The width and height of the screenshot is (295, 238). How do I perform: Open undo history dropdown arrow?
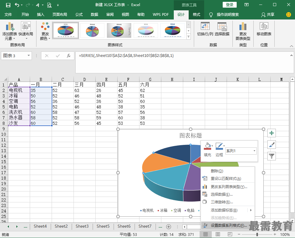point(22,5)
